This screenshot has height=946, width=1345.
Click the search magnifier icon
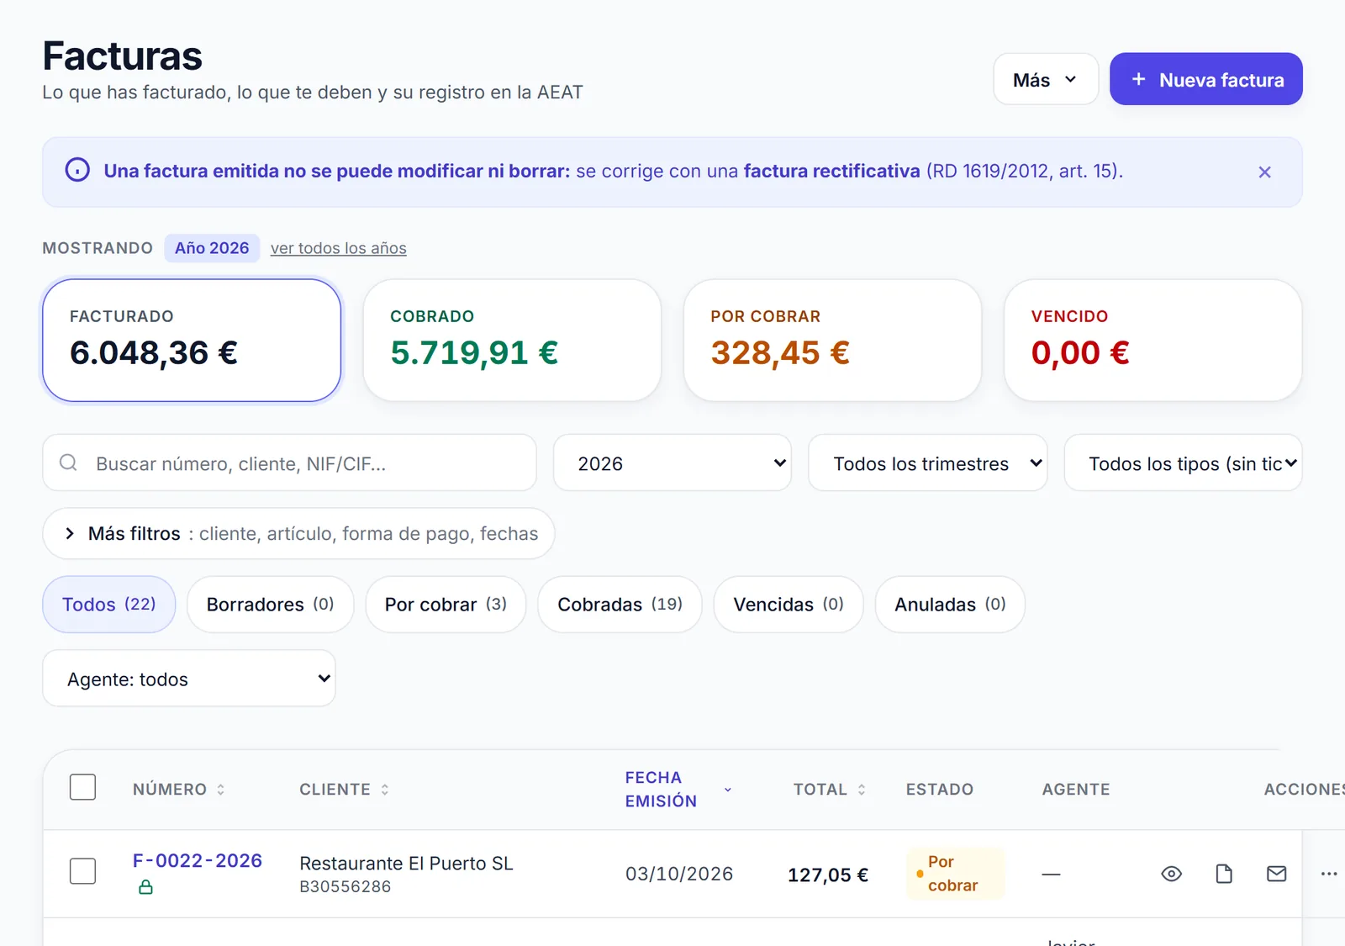69,462
